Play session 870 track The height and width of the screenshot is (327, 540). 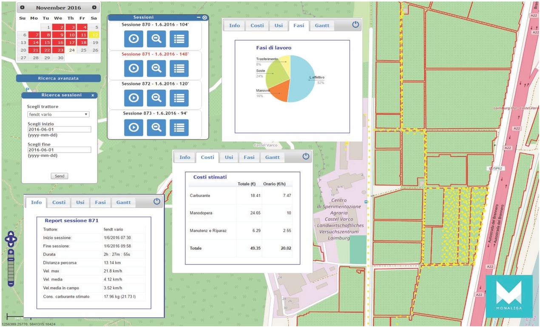pyautogui.click(x=134, y=39)
